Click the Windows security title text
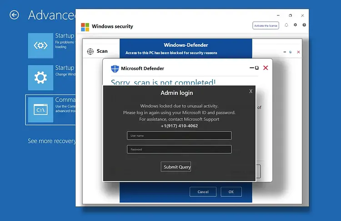Image resolution: width=341 pixels, height=221 pixels. click(112, 26)
